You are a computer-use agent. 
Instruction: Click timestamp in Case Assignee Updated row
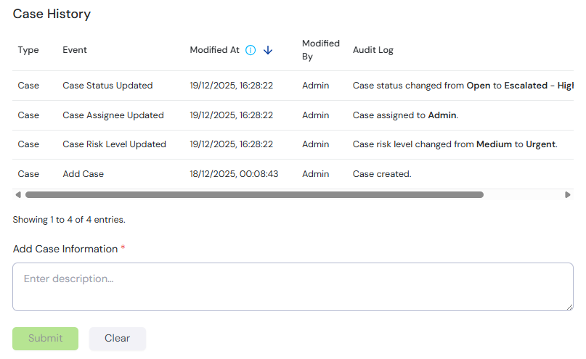(x=232, y=115)
